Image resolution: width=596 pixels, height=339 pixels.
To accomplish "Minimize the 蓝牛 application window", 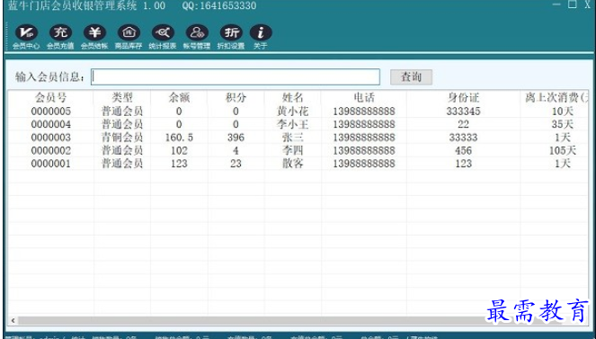I will [x=556, y=4].
